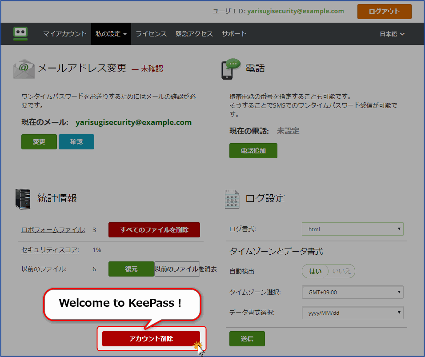Image resolution: width=425 pixels, height=357 pixels.
Task: Click the アカウント削除 button
Action: coord(151,339)
